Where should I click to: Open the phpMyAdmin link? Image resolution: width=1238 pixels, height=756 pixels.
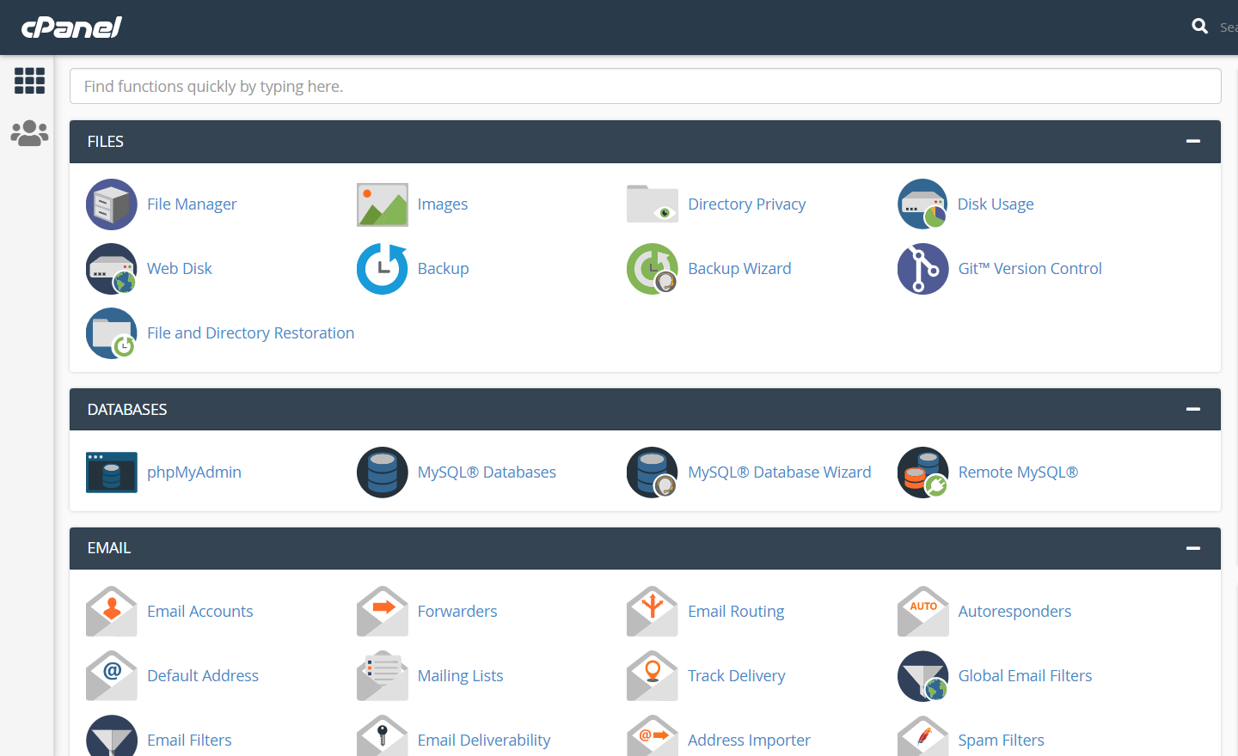(194, 472)
